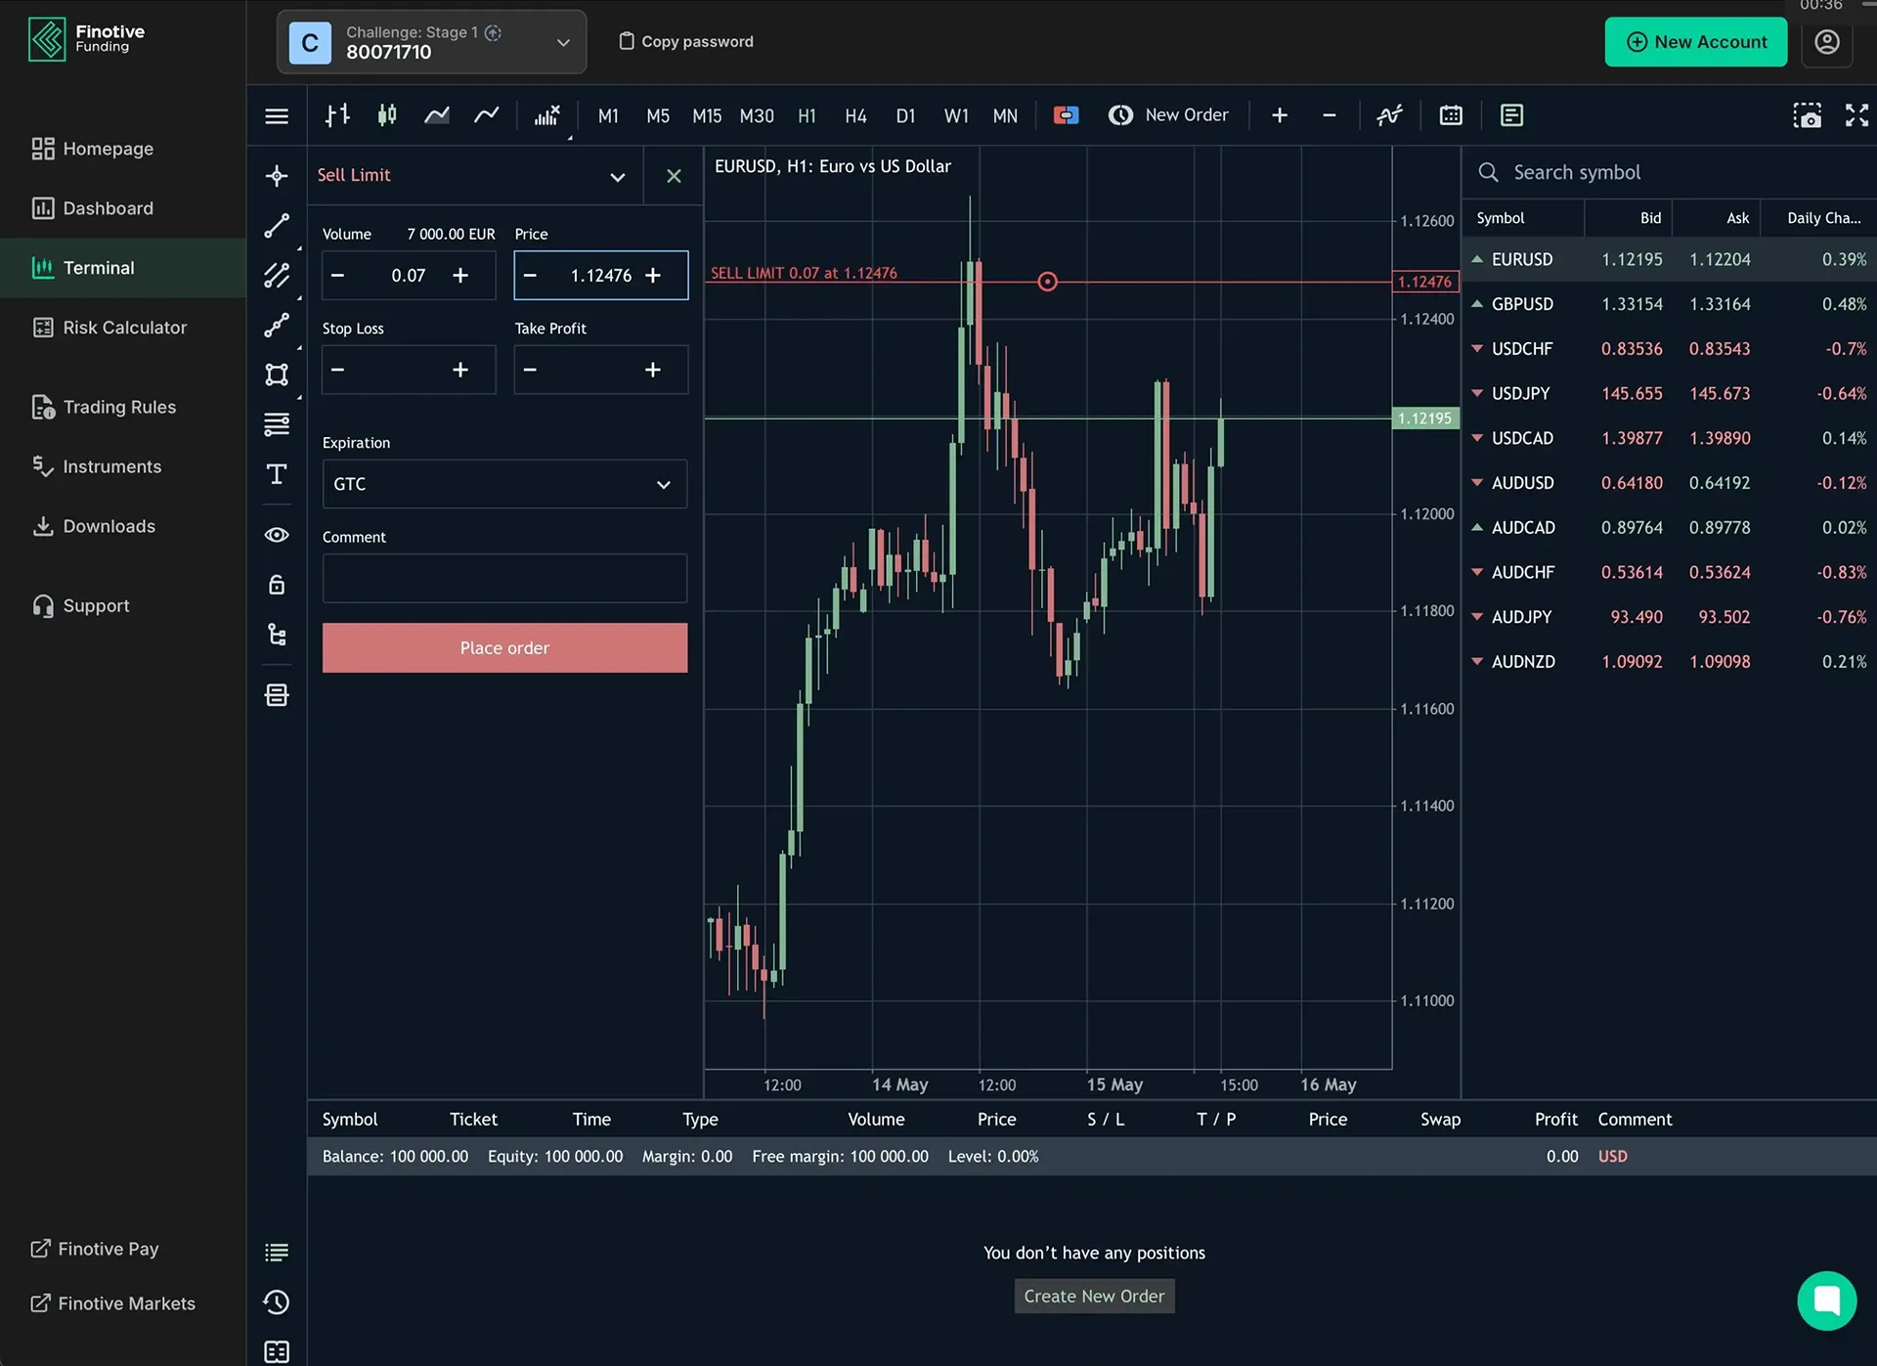Open trade history clock icon

point(277,1302)
